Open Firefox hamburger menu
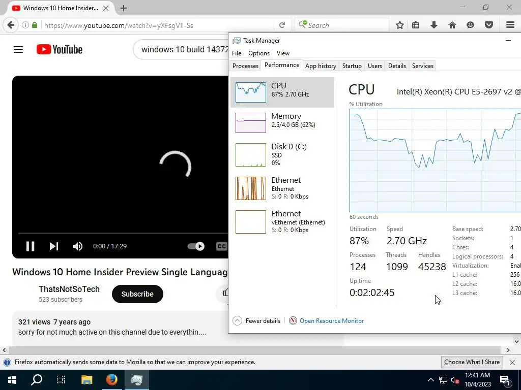The image size is (521, 390). coord(510,25)
